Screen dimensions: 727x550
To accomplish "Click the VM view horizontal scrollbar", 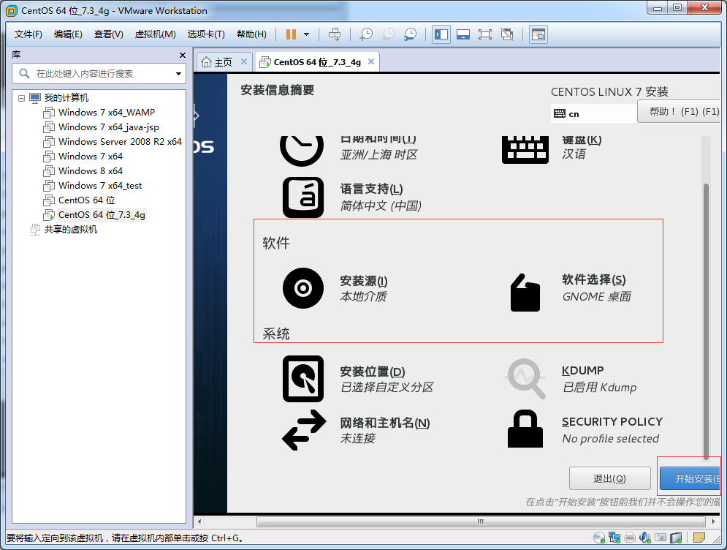I will [x=481, y=521].
